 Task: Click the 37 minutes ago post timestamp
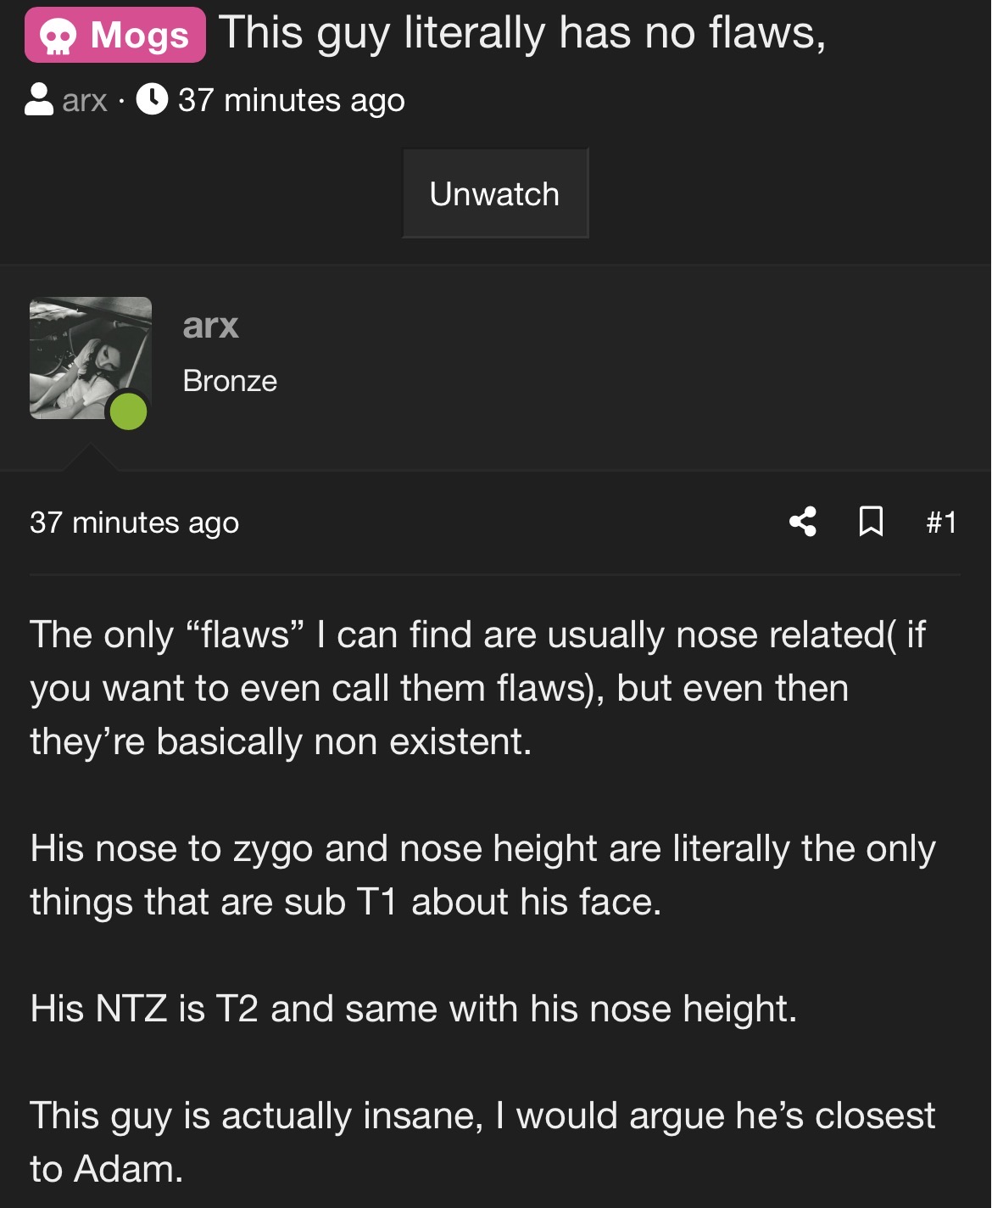coord(134,523)
